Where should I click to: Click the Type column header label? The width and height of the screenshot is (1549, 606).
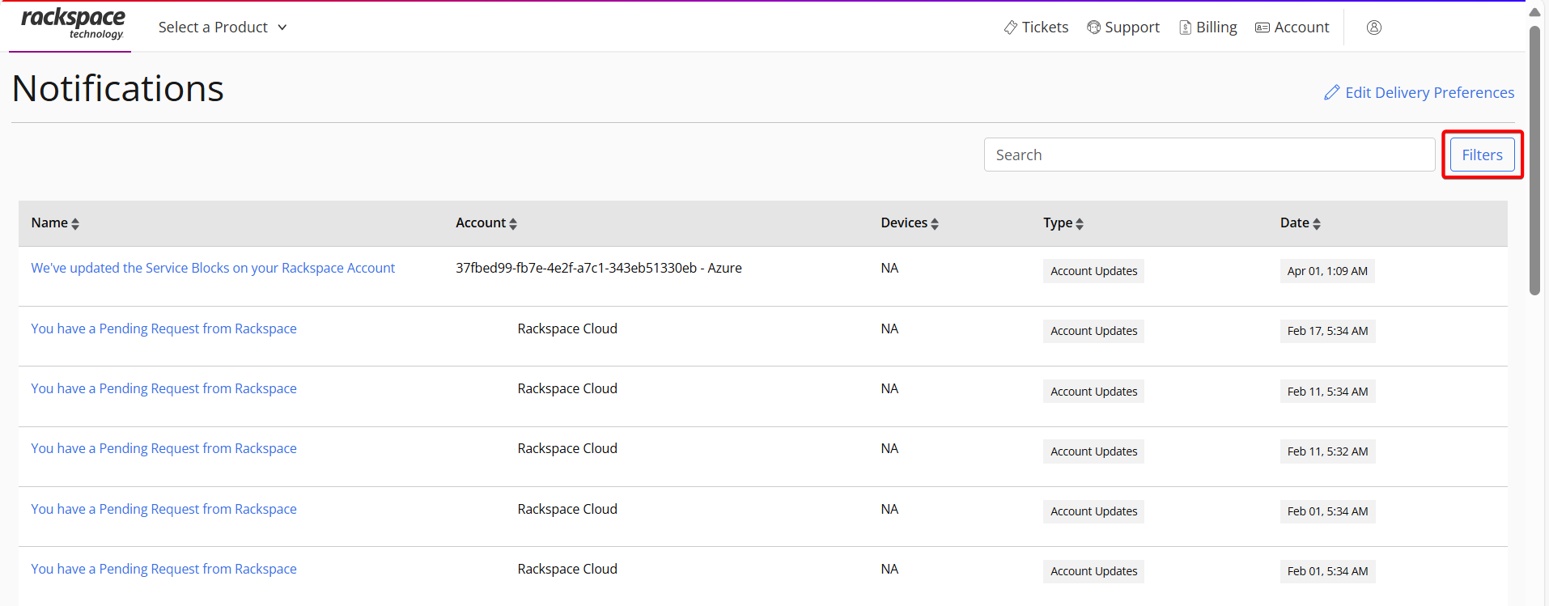pyautogui.click(x=1058, y=223)
